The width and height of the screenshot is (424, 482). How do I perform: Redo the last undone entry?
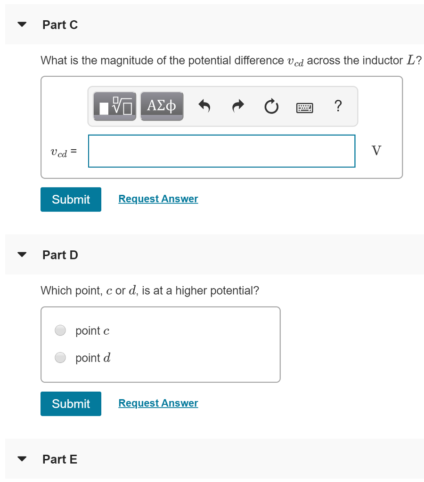click(237, 106)
